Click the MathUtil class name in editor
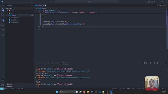 pos(53,11)
